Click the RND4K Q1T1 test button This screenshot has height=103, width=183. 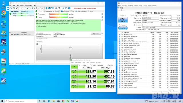pyautogui.click(x=74, y=86)
